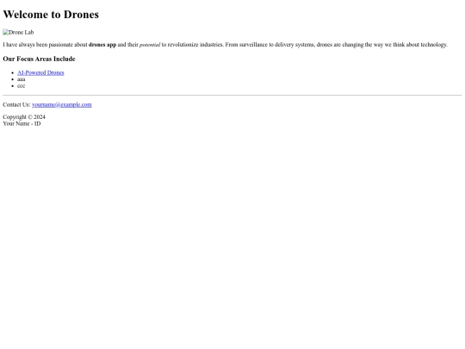
Task: Click the 'aaa' list item
Action: coord(21,79)
